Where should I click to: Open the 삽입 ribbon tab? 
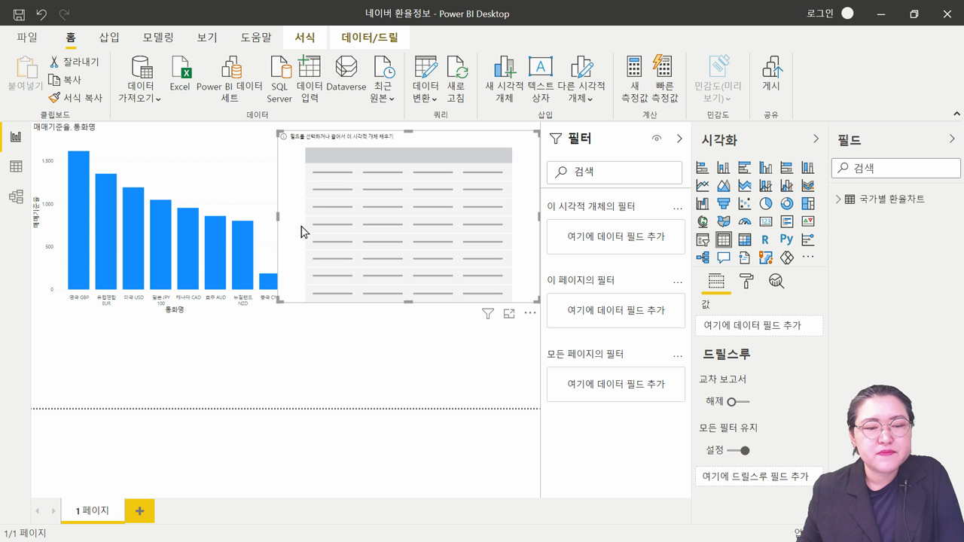(109, 37)
